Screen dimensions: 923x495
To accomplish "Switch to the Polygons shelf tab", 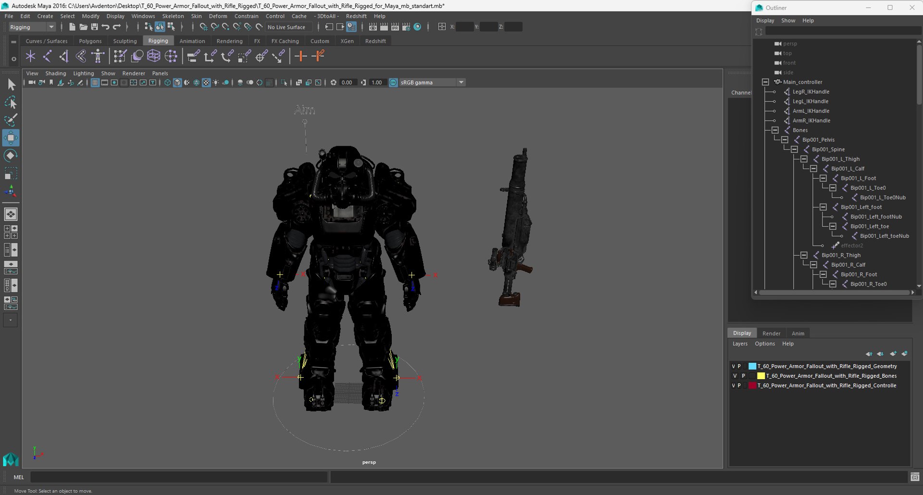I will 90,41.
